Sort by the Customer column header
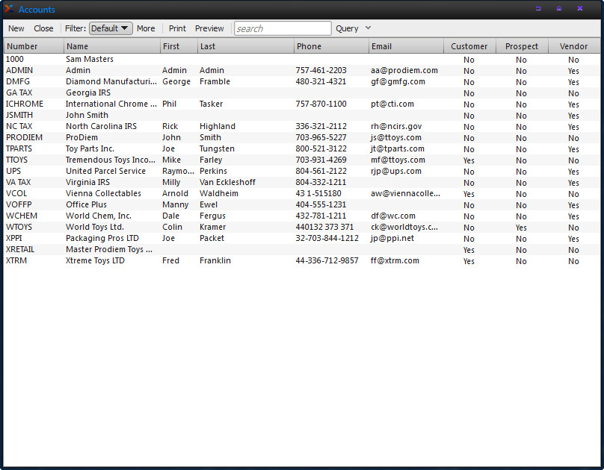The width and height of the screenshot is (604, 470). click(469, 46)
